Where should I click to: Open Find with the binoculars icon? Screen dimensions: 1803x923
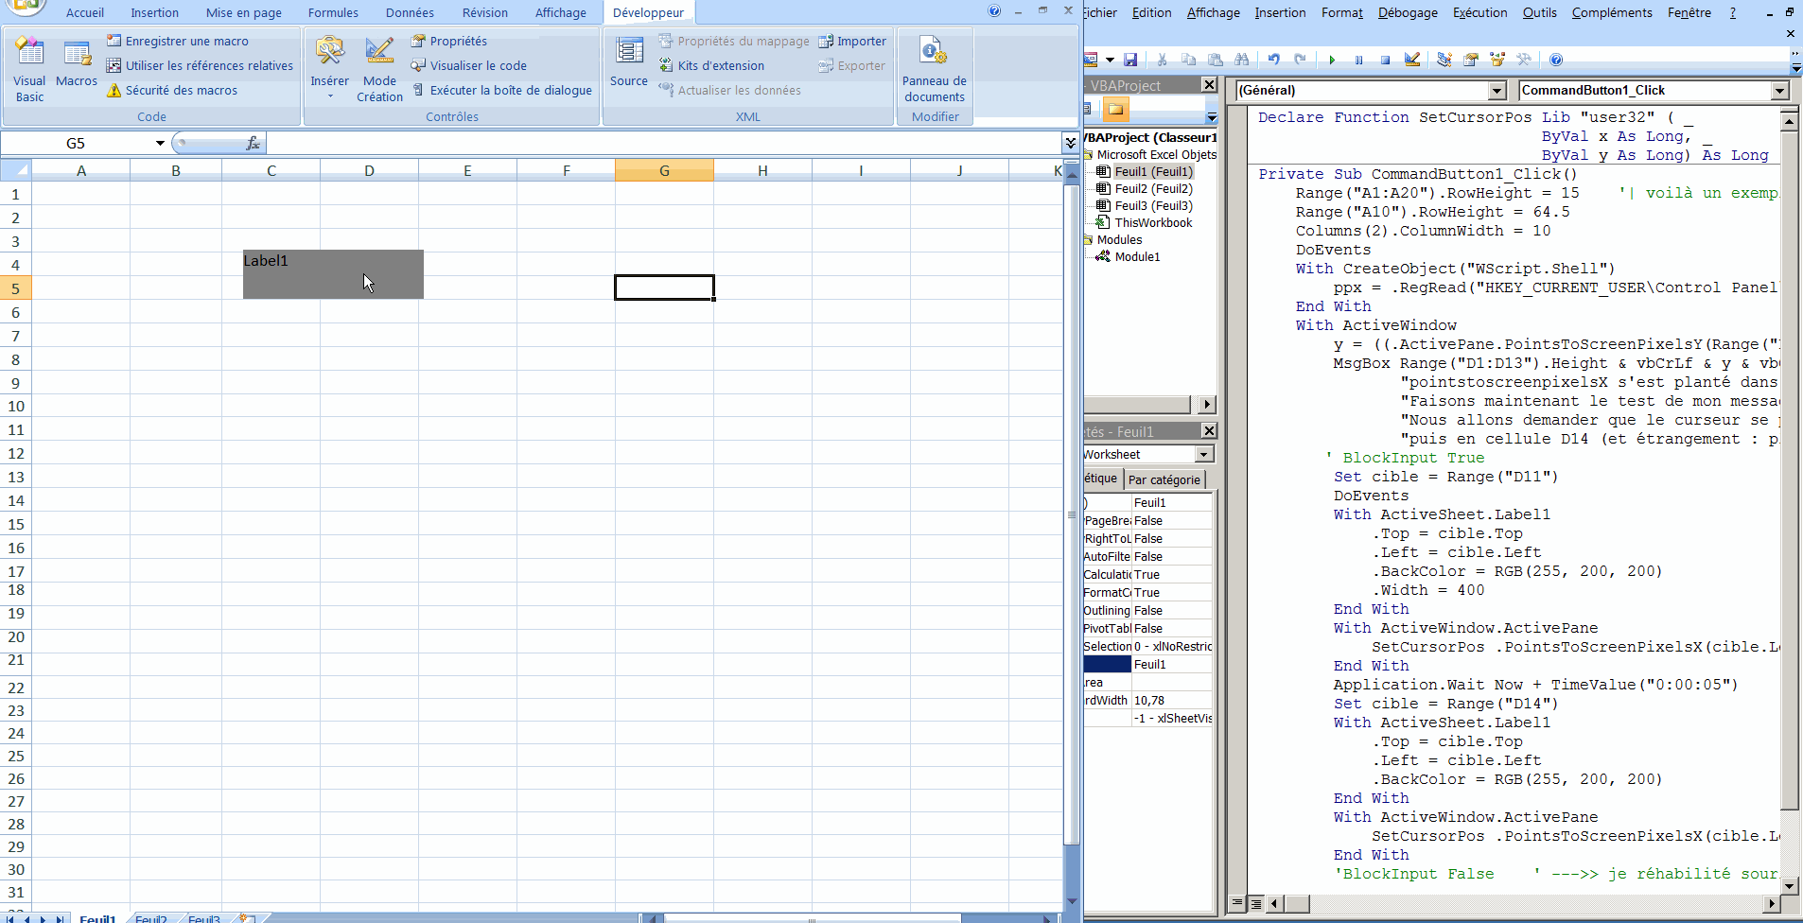coord(1242,60)
